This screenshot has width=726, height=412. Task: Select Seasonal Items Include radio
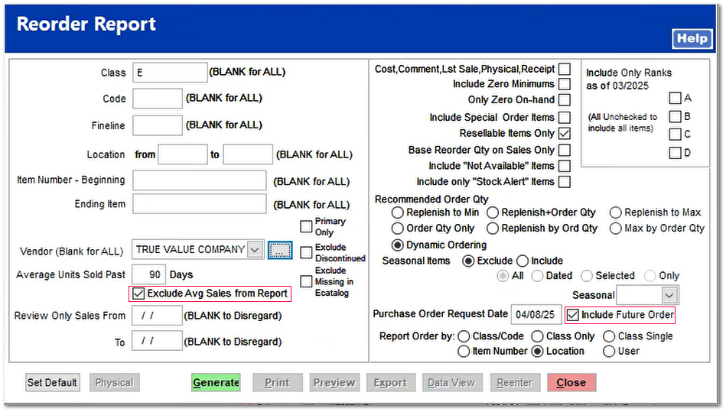click(523, 261)
